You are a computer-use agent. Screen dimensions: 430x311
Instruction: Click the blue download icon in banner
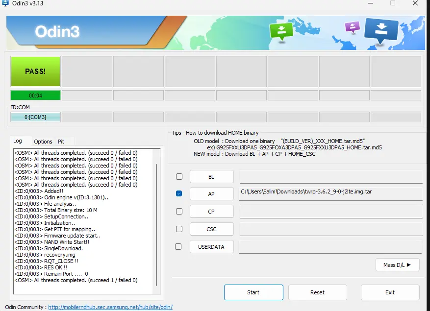click(x=381, y=30)
